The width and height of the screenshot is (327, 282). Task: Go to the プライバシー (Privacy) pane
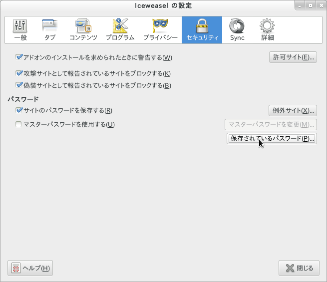tap(160, 30)
